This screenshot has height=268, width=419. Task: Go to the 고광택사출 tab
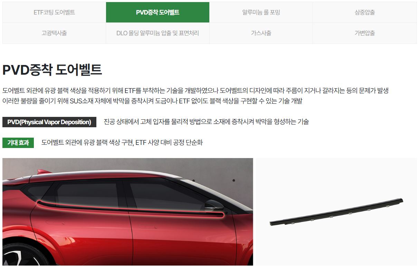[54, 33]
